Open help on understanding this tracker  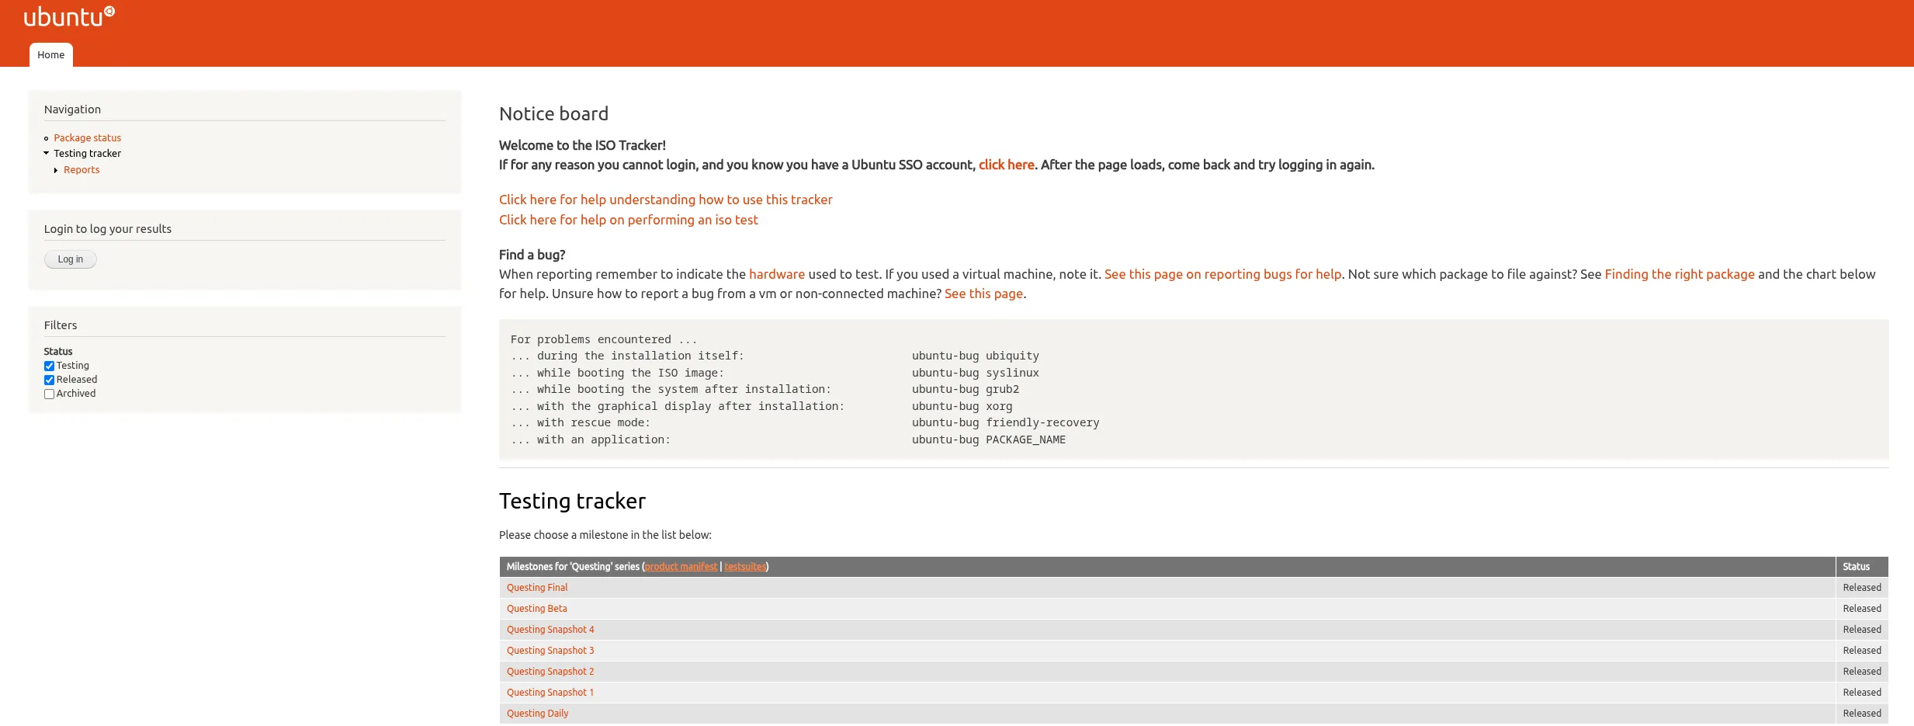click(665, 200)
